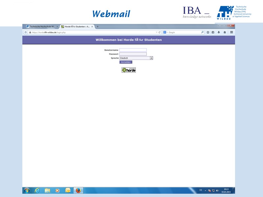Click inside the Benutzername input field

pos(133,50)
